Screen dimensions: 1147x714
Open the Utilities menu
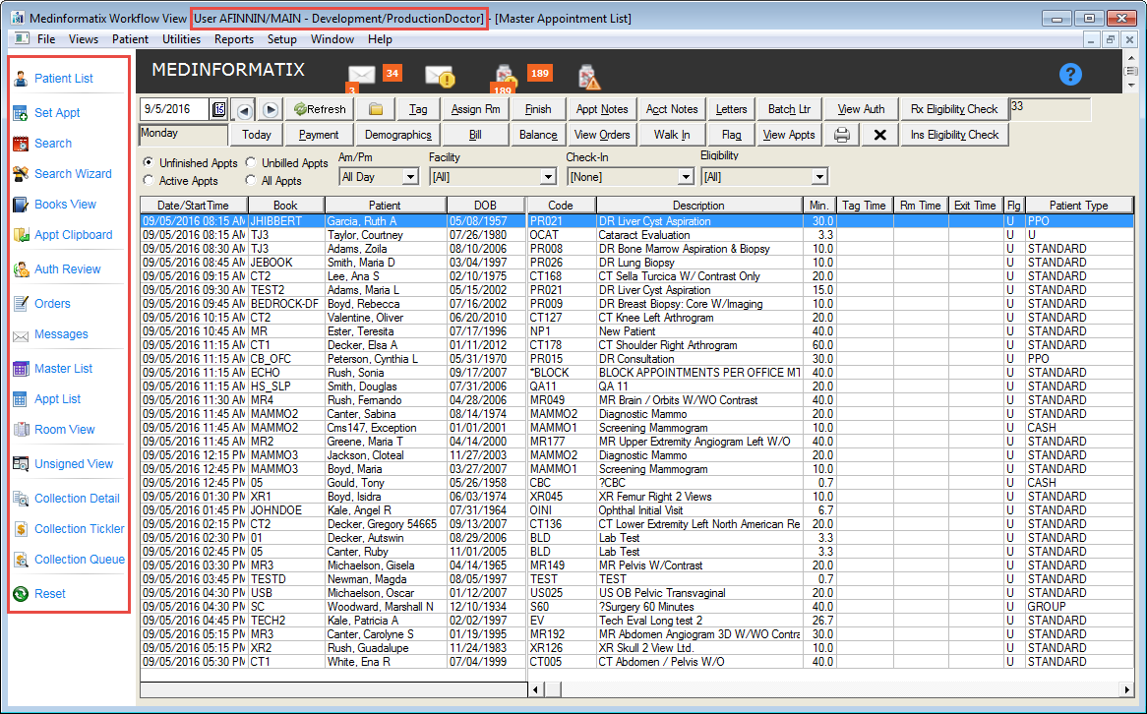coord(181,39)
